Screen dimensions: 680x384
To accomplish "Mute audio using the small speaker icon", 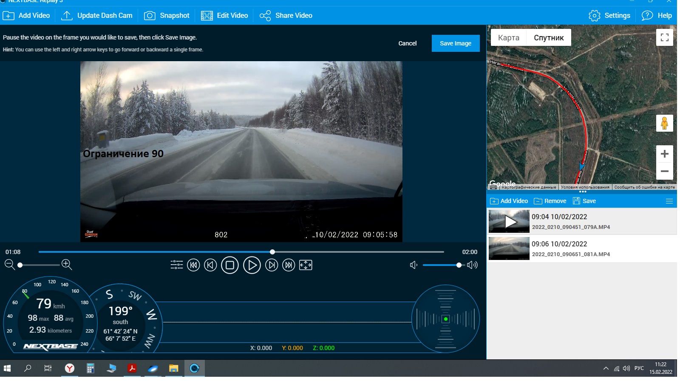I will coord(413,265).
